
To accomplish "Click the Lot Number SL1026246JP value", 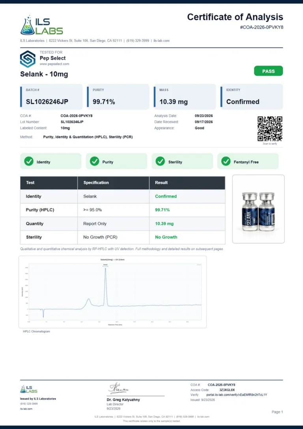I will [x=72, y=122].
